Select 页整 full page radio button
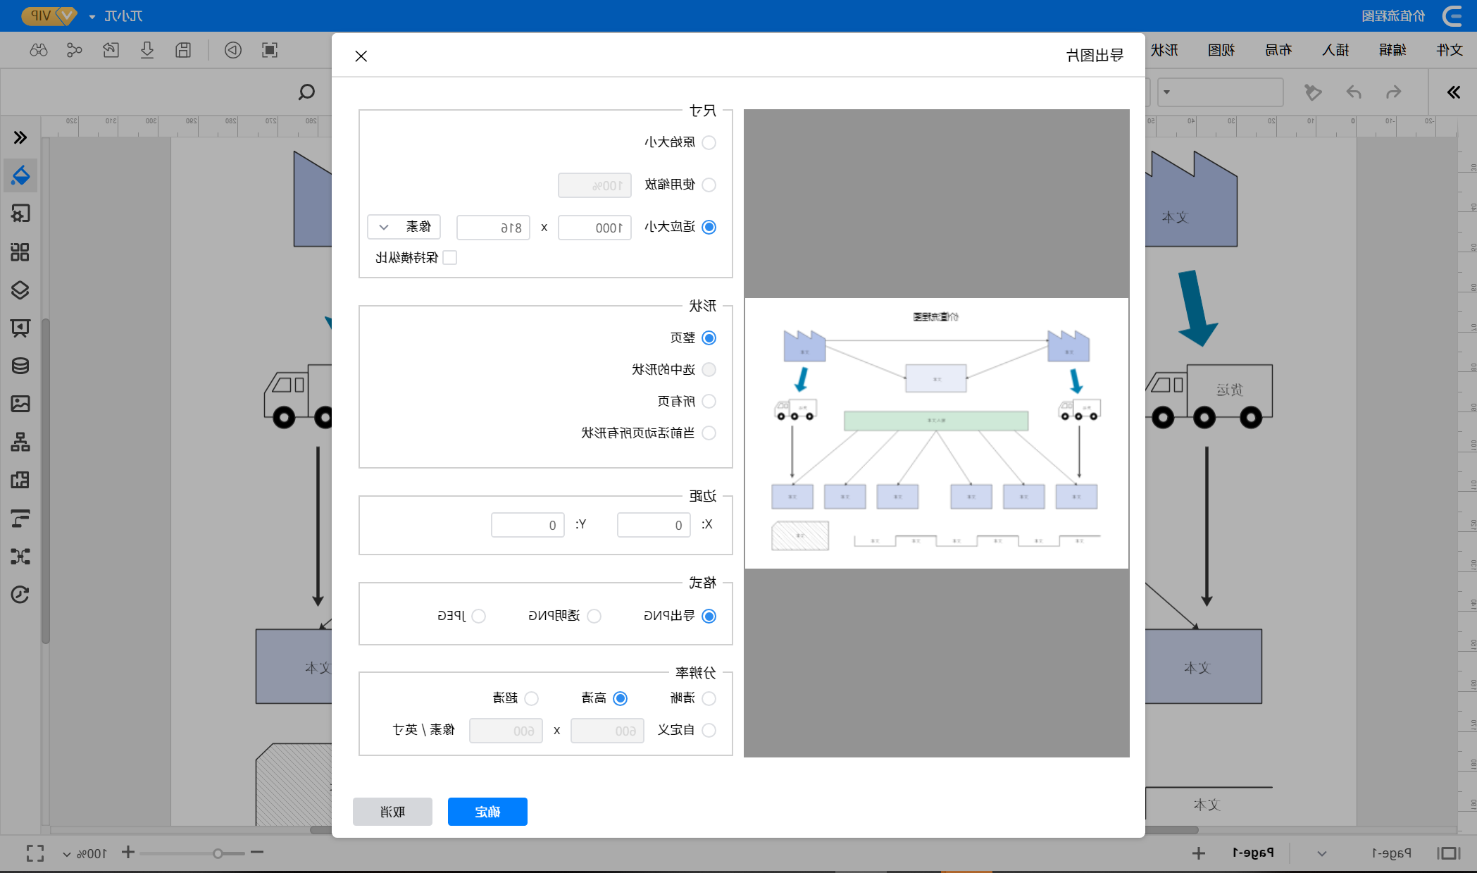 pyautogui.click(x=709, y=337)
